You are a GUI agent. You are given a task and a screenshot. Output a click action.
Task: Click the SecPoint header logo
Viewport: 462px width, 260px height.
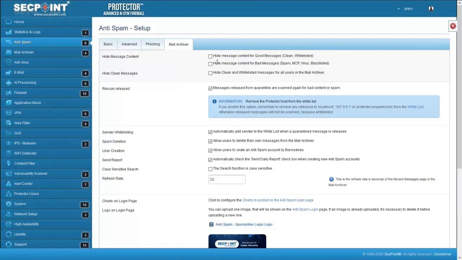click(x=42, y=9)
